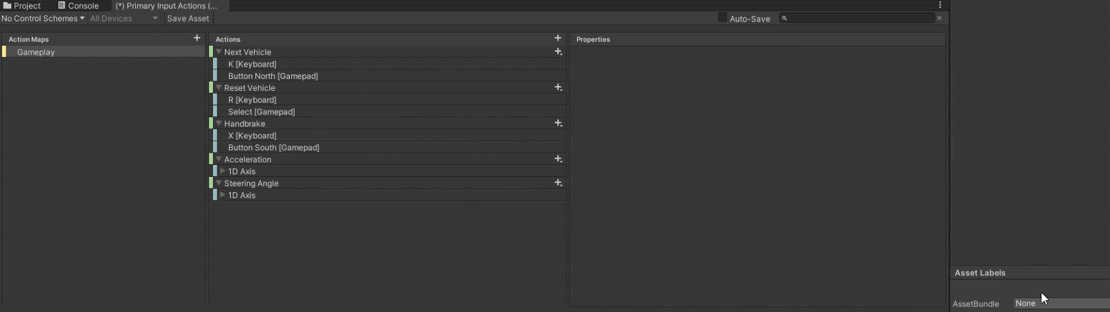Expand the Acceleration 1D Axis composite

pyautogui.click(x=223, y=171)
